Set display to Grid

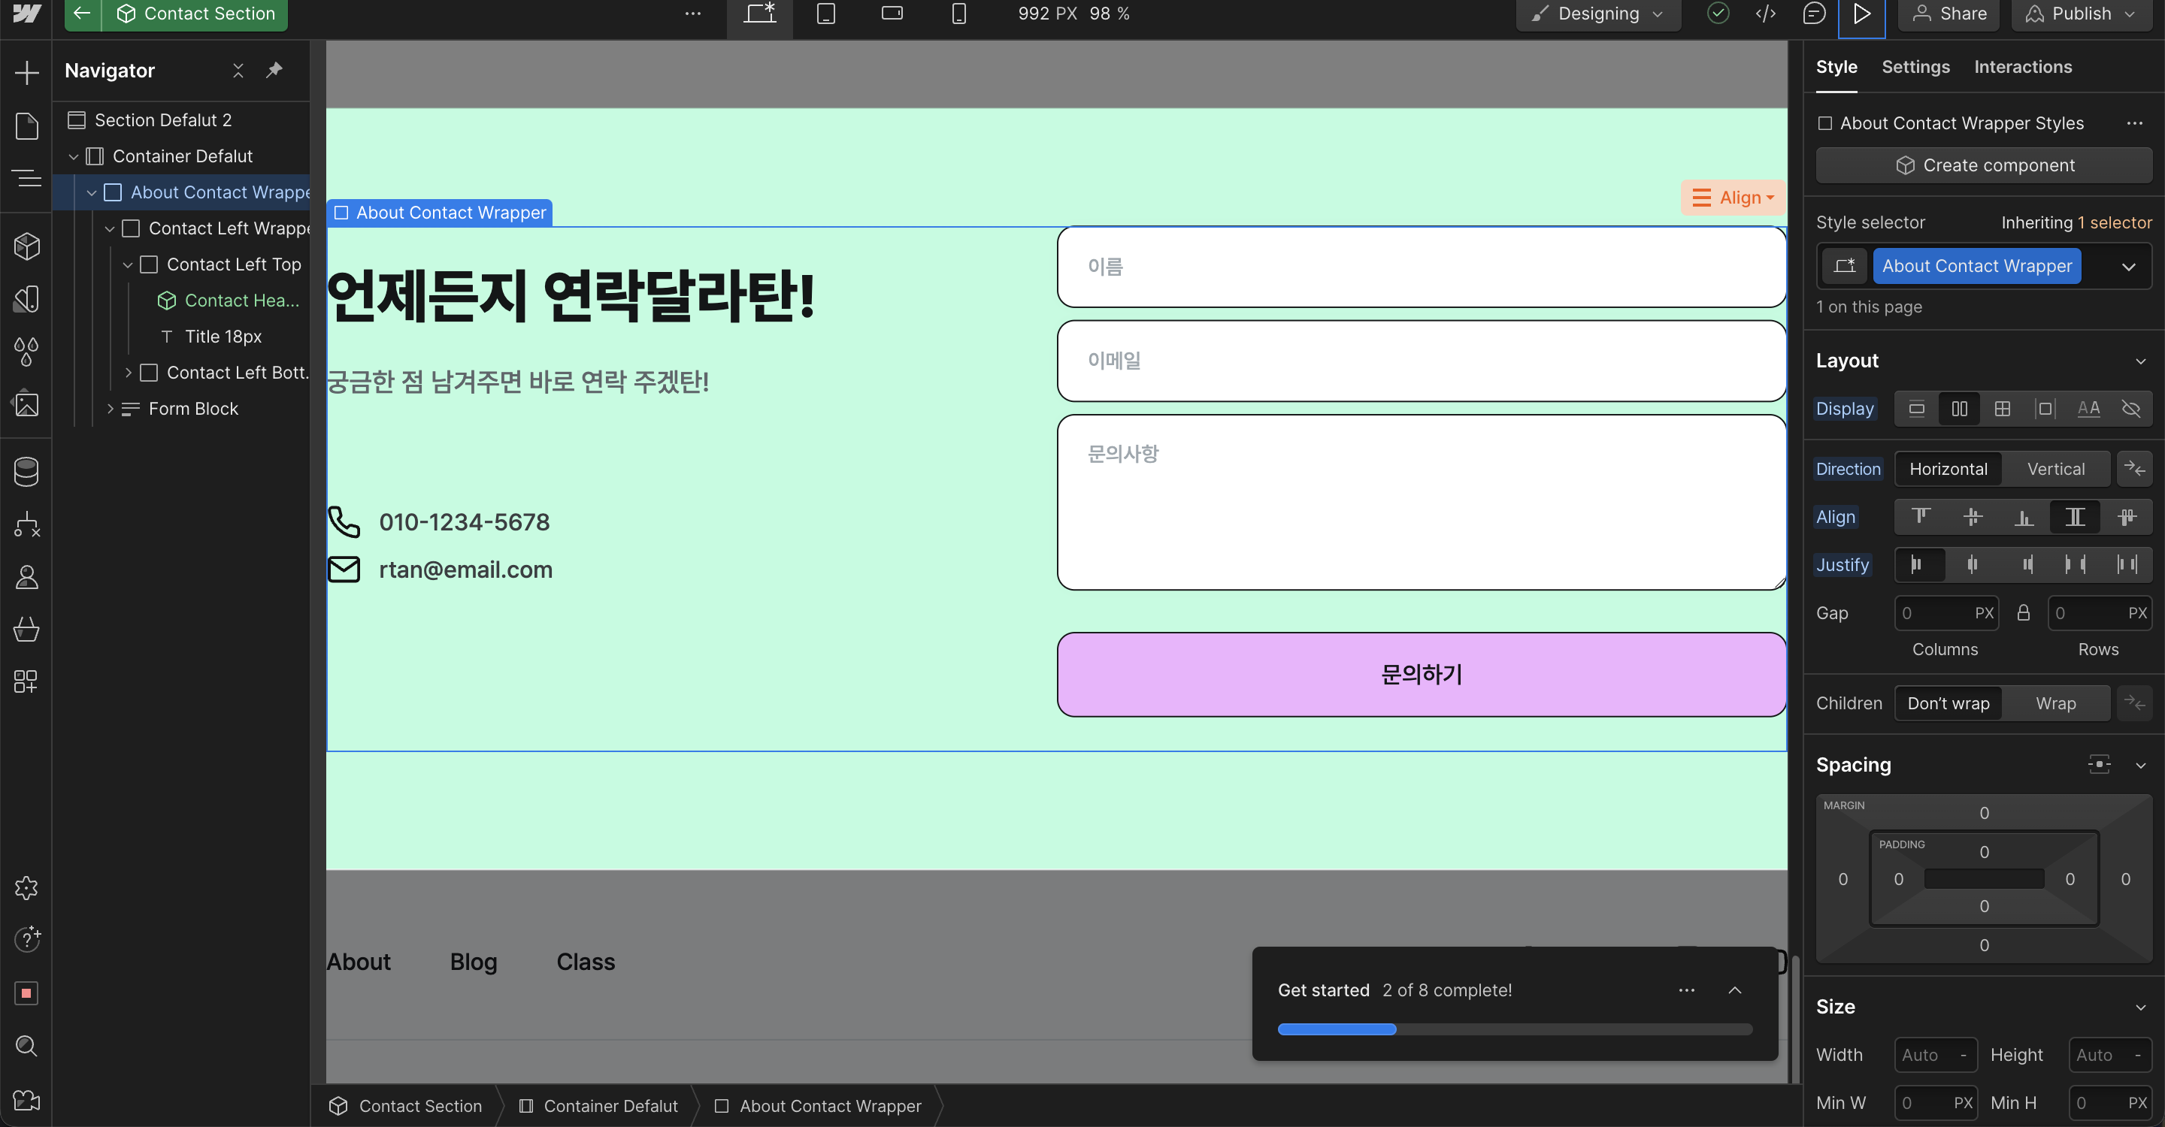pos(2002,409)
